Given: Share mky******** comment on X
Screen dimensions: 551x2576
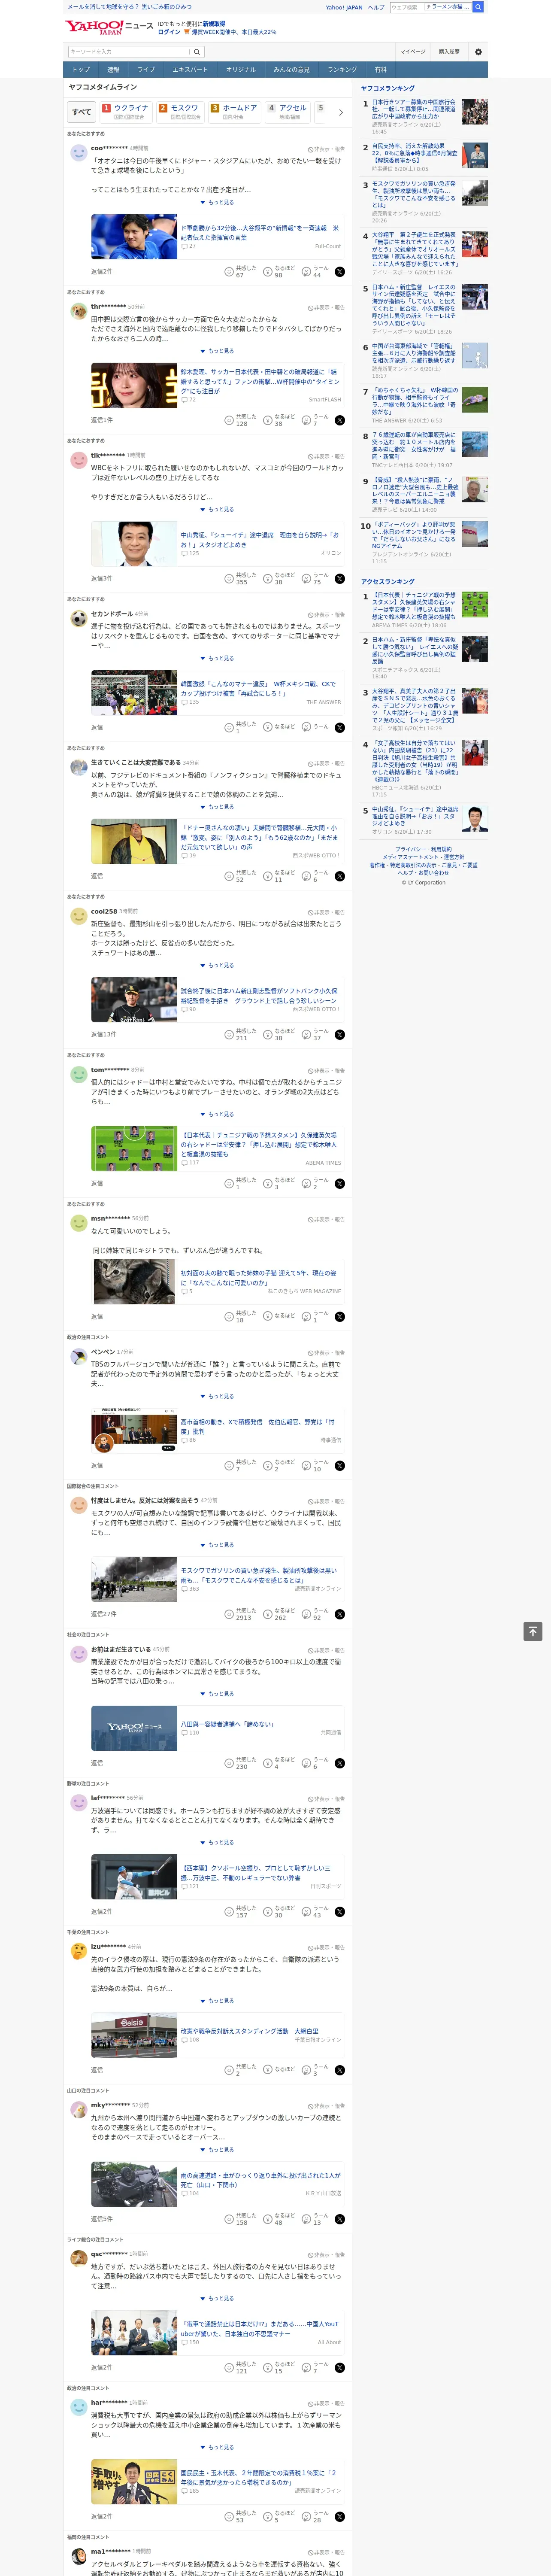Looking at the screenshot, I should pyautogui.click(x=340, y=2219).
